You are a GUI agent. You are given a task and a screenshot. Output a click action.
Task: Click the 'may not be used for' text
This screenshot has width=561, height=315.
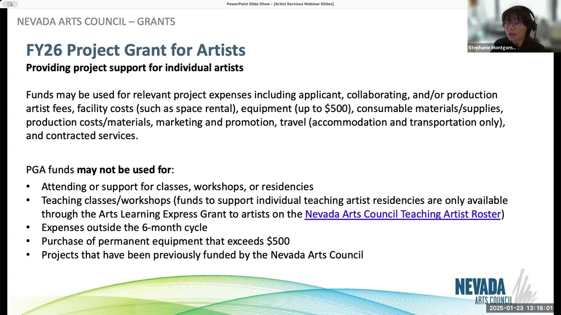[124, 170]
